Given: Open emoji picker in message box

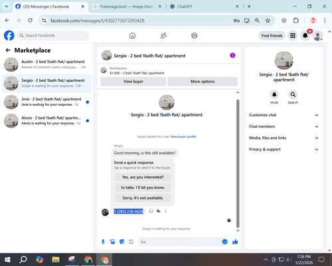Looking at the screenshot, I should 224,241.
